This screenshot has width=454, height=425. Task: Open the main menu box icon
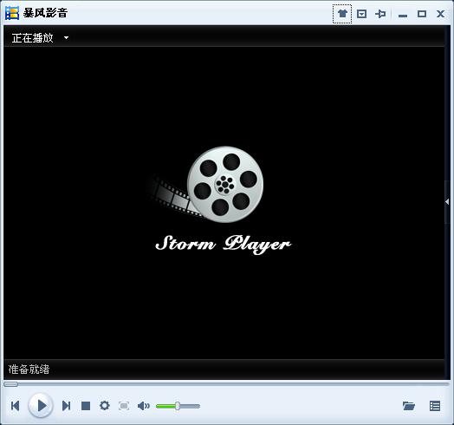(x=361, y=14)
